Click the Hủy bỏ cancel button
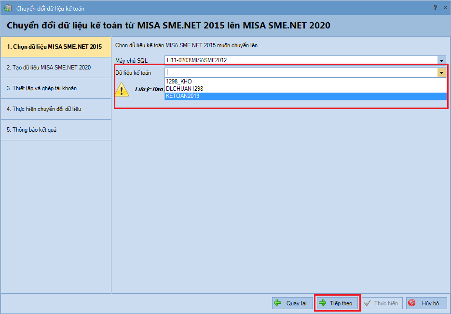This screenshot has height=314, width=451. click(x=426, y=303)
